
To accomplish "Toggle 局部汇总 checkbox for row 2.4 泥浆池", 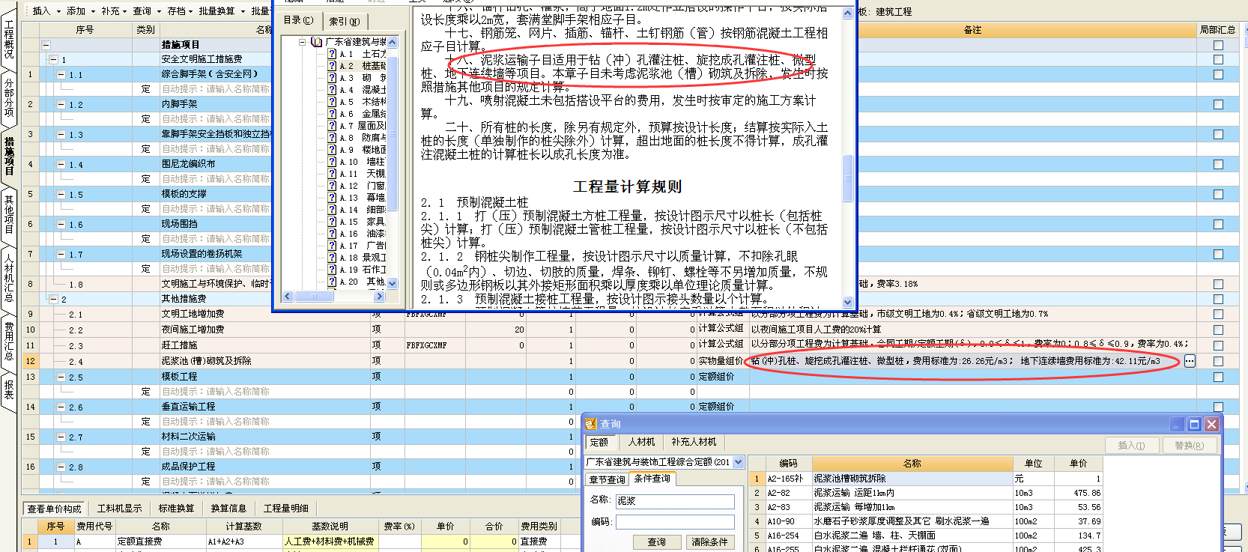I will click(1218, 361).
